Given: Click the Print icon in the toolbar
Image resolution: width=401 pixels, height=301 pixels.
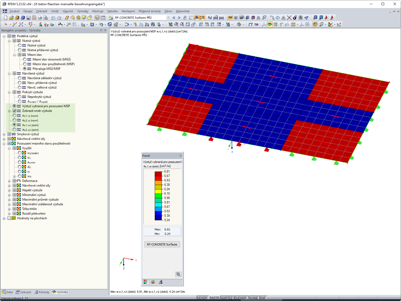Looking at the screenshot, I should pos(40,18).
